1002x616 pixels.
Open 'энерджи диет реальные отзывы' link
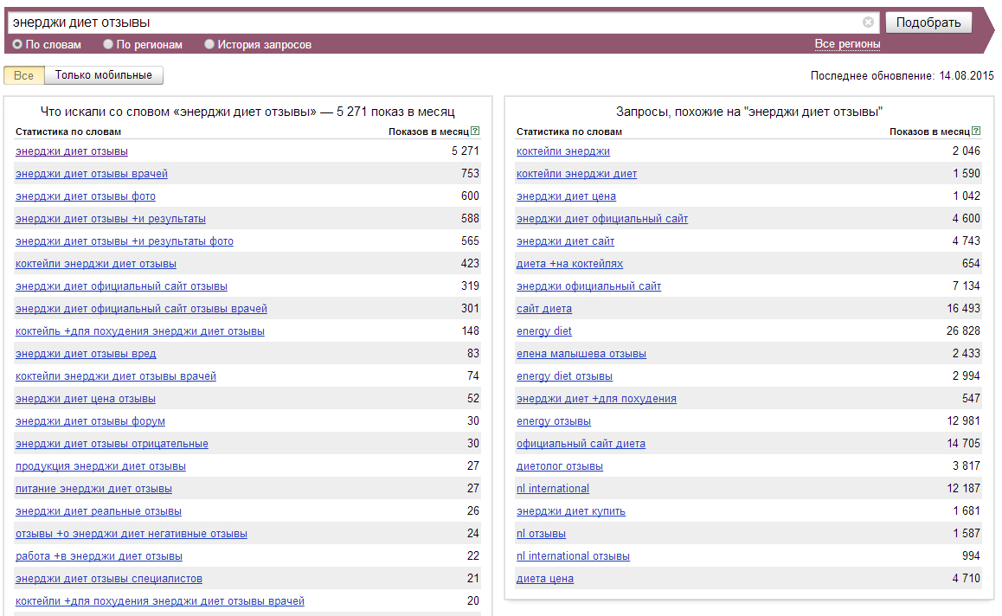[x=99, y=511]
